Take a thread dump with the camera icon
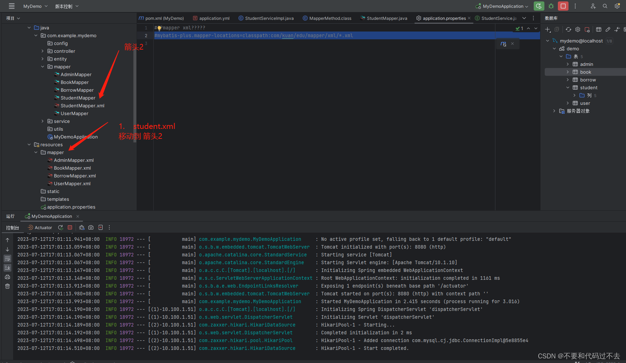The height and width of the screenshot is (363, 626). point(90,227)
